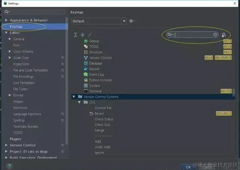Click project-level icon beside File Encodings
240x170 pixels.
pos(63,76)
